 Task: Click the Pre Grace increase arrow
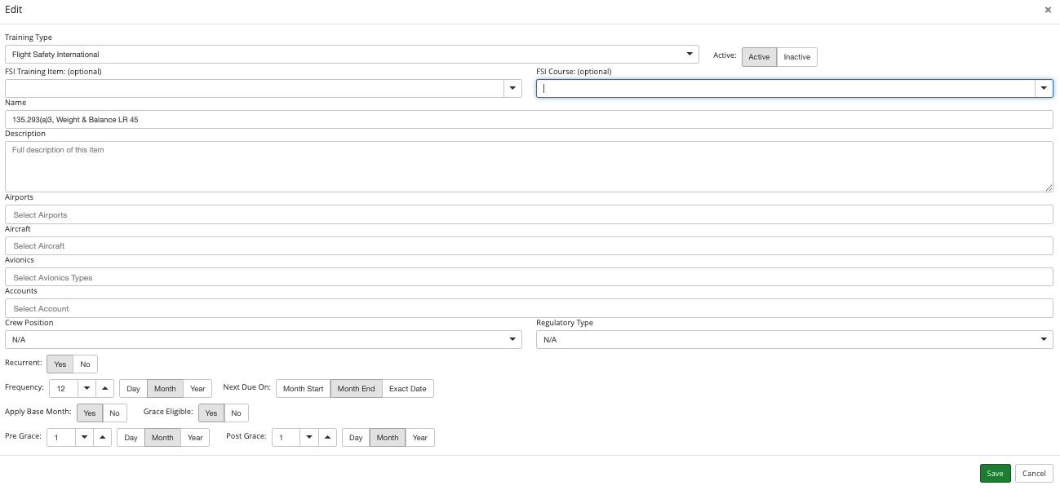pyautogui.click(x=102, y=438)
